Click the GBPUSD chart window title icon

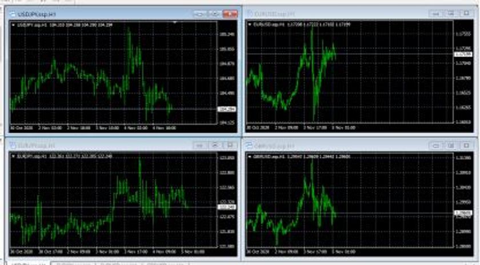click(250, 146)
